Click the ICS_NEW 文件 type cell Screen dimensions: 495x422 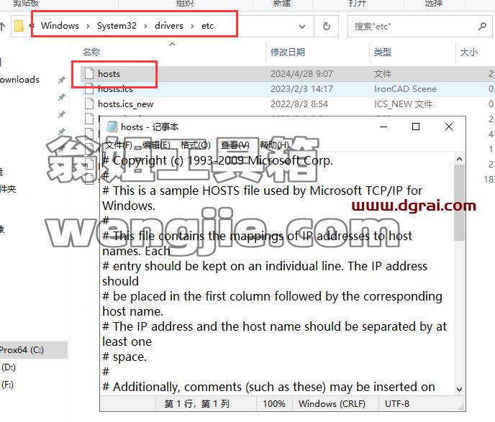tap(403, 104)
